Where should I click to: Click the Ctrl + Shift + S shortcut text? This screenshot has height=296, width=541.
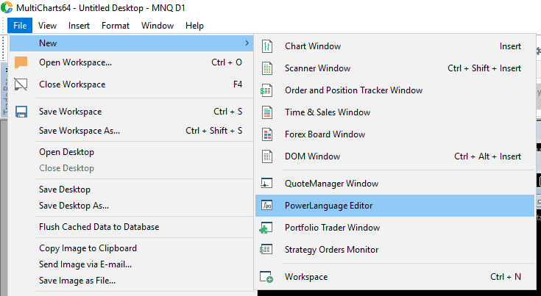pyautogui.click(x=214, y=131)
